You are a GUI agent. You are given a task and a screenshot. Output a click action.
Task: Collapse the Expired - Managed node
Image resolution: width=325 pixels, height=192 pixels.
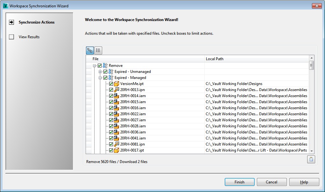pyautogui.click(x=100, y=78)
